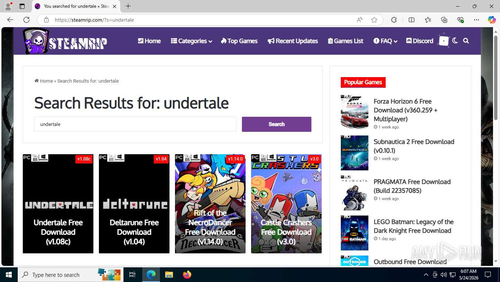The image size is (500, 282).
Task: Click the v3.0 version badge
Action: [x=315, y=159]
